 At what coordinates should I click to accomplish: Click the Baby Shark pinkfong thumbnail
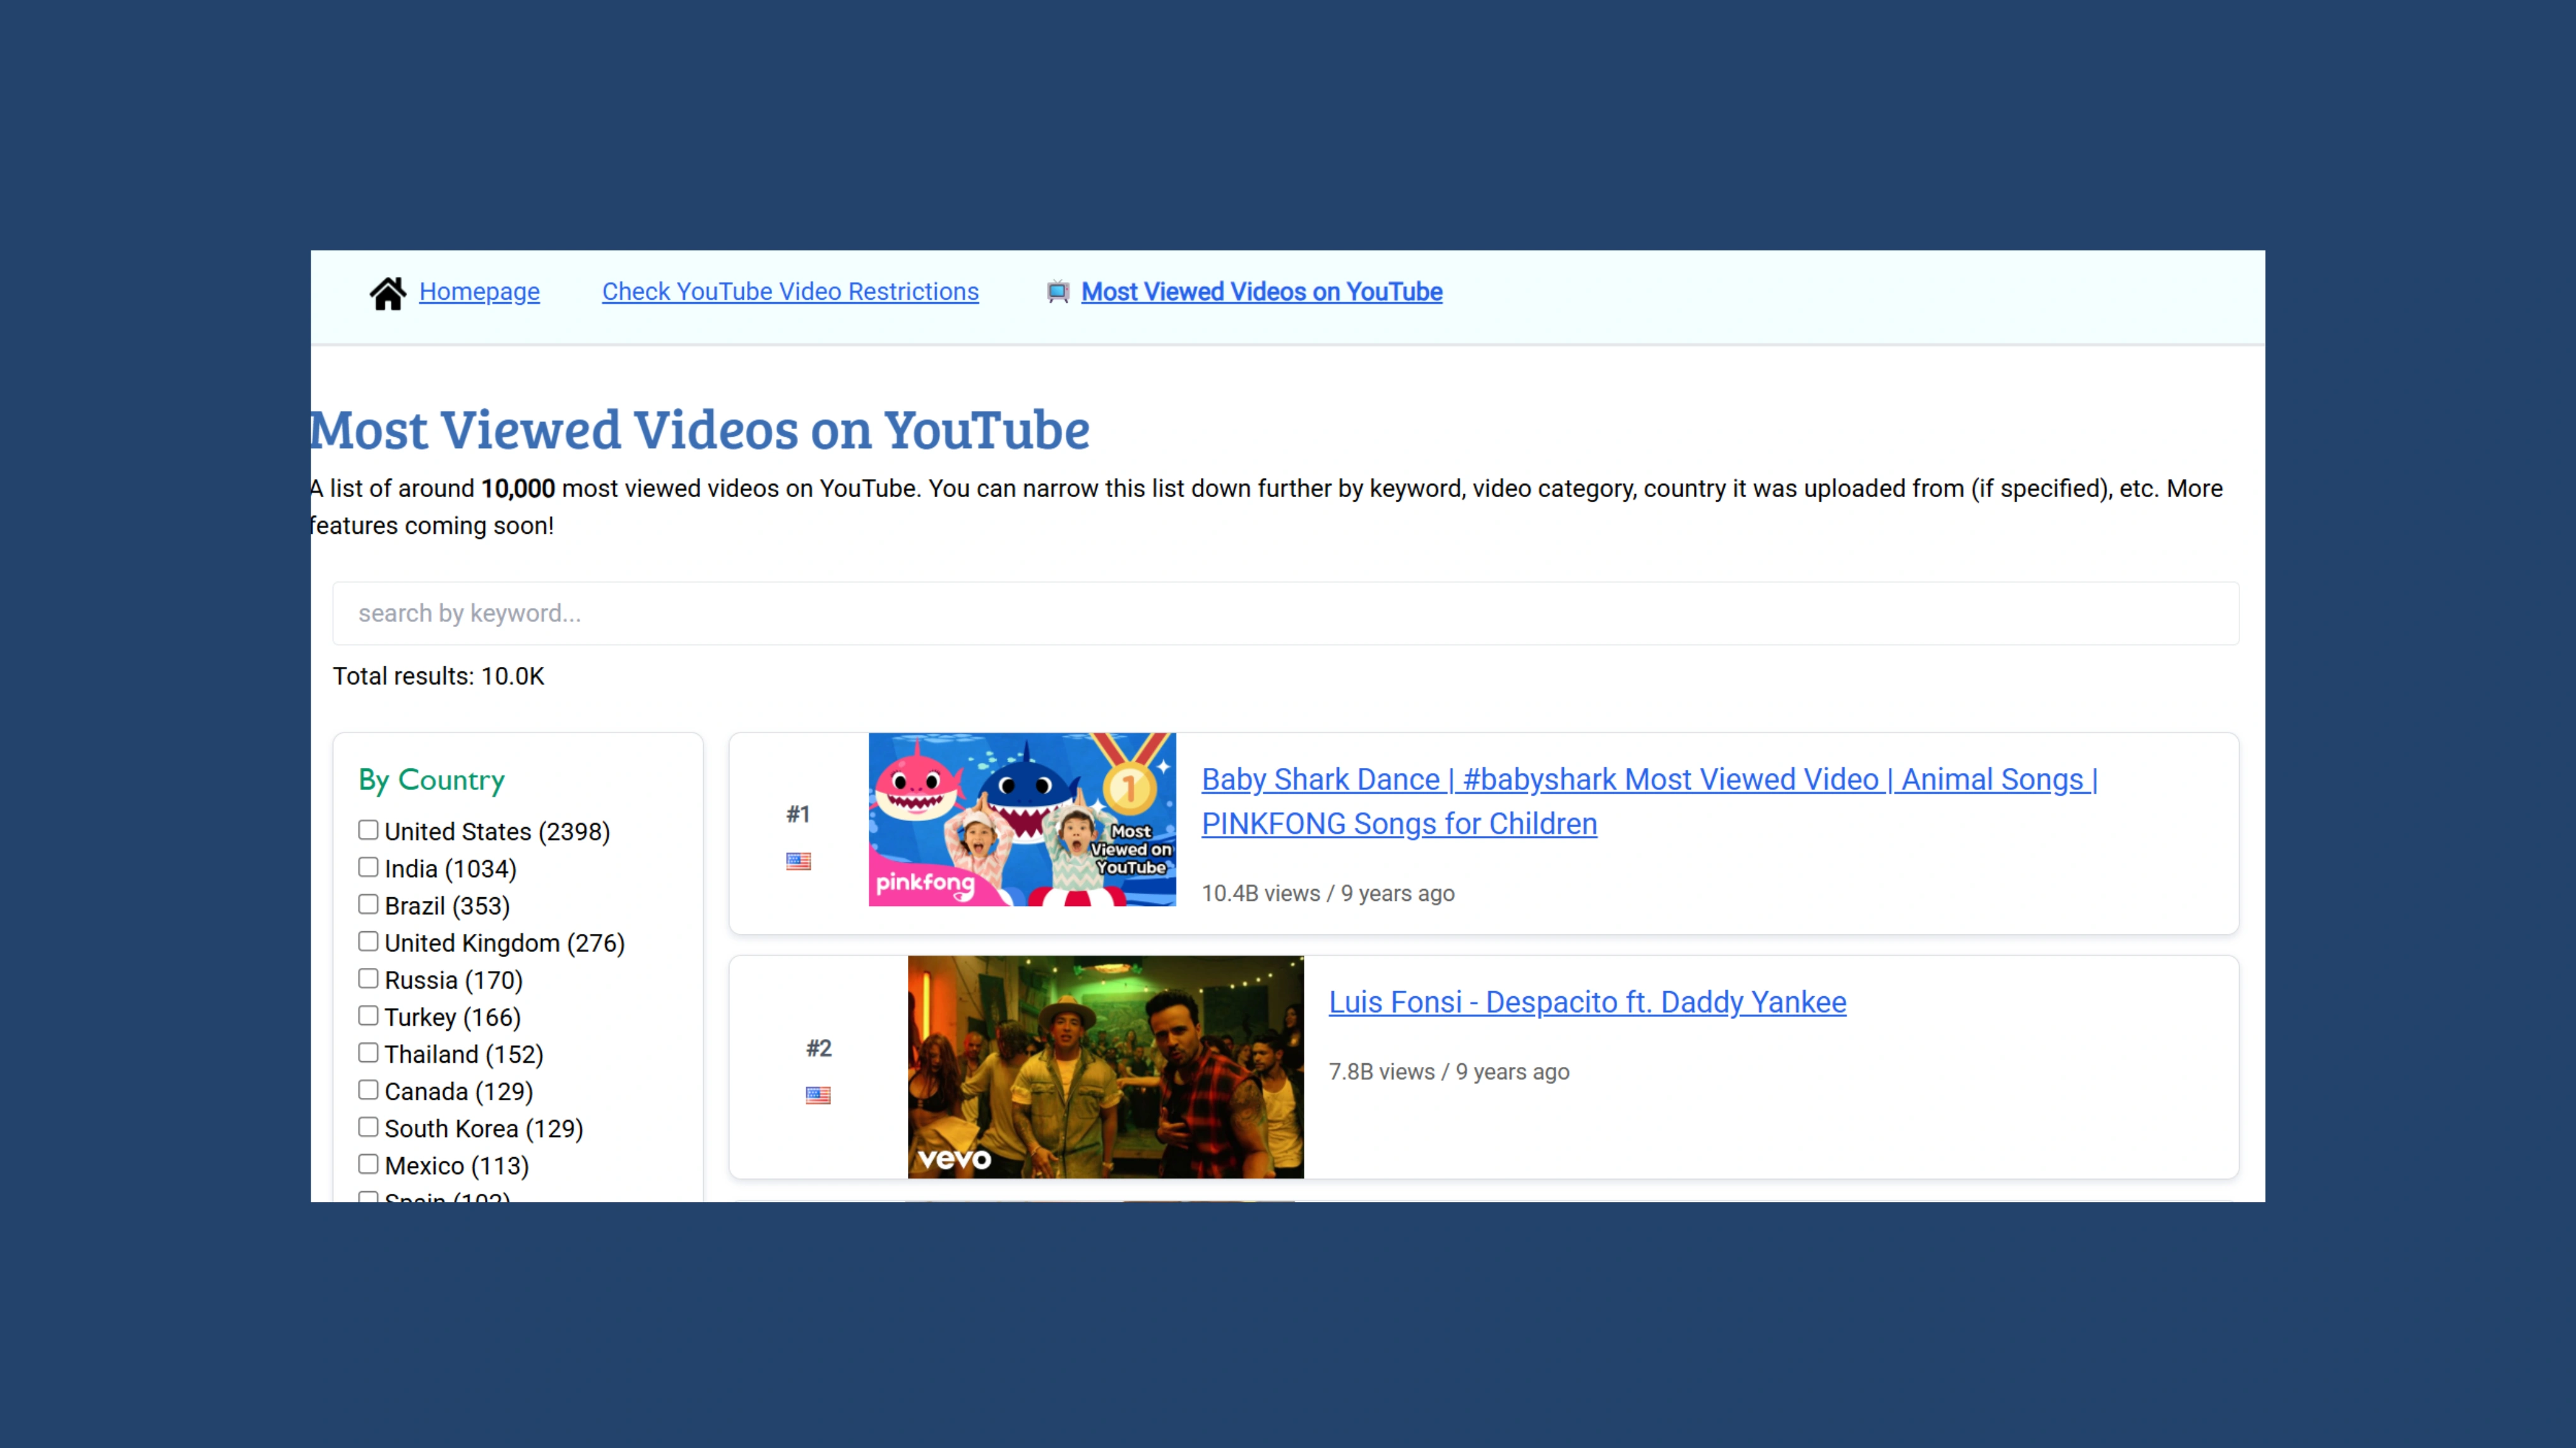[1022, 820]
